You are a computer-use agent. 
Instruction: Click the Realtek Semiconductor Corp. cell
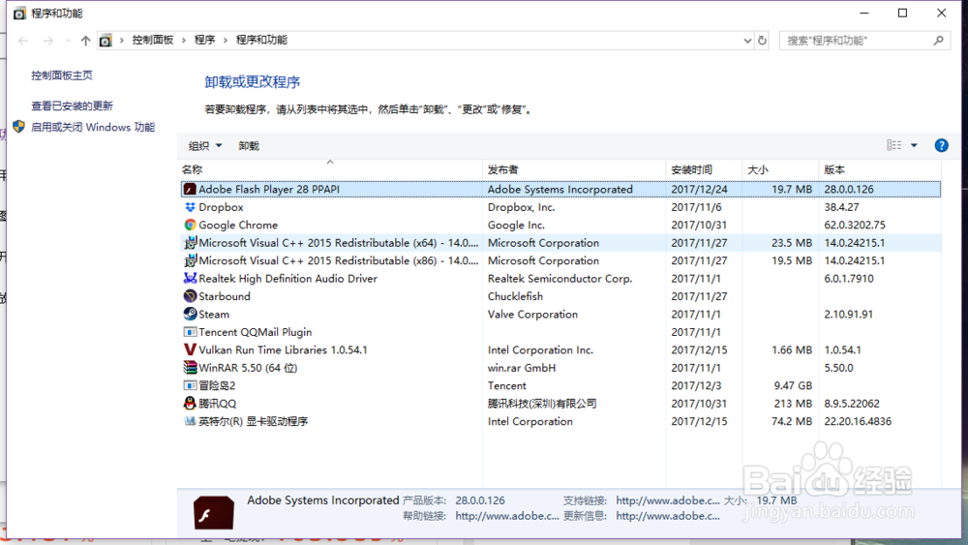[560, 279]
